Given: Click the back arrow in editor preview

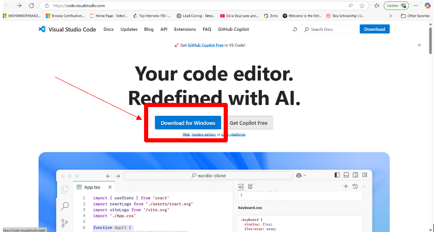Looking at the screenshot, I should [108, 176].
